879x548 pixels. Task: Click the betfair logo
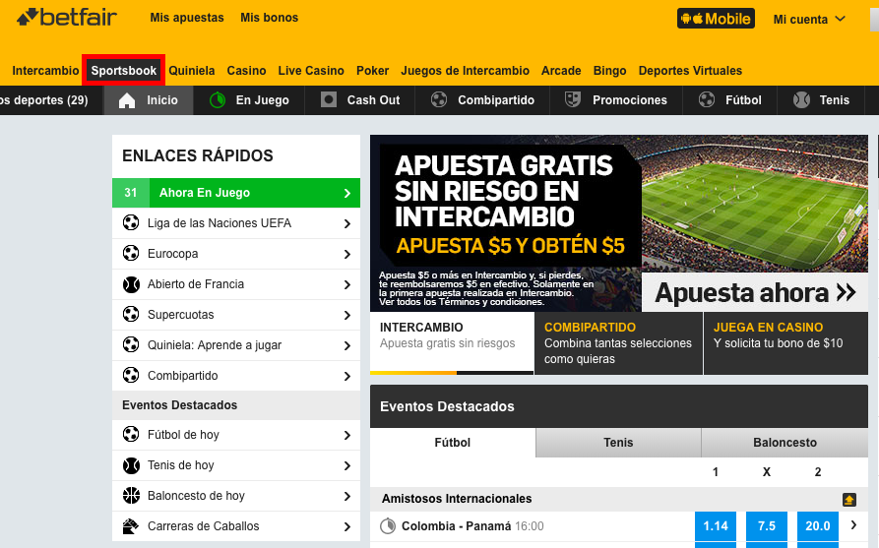point(67,18)
